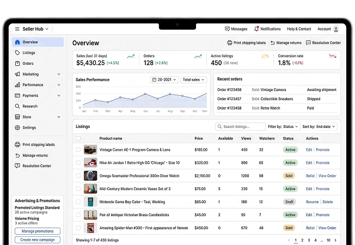
Task: Expand the Performance sidebar section chevron
Action: pyautogui.click(x=59, y=85)
